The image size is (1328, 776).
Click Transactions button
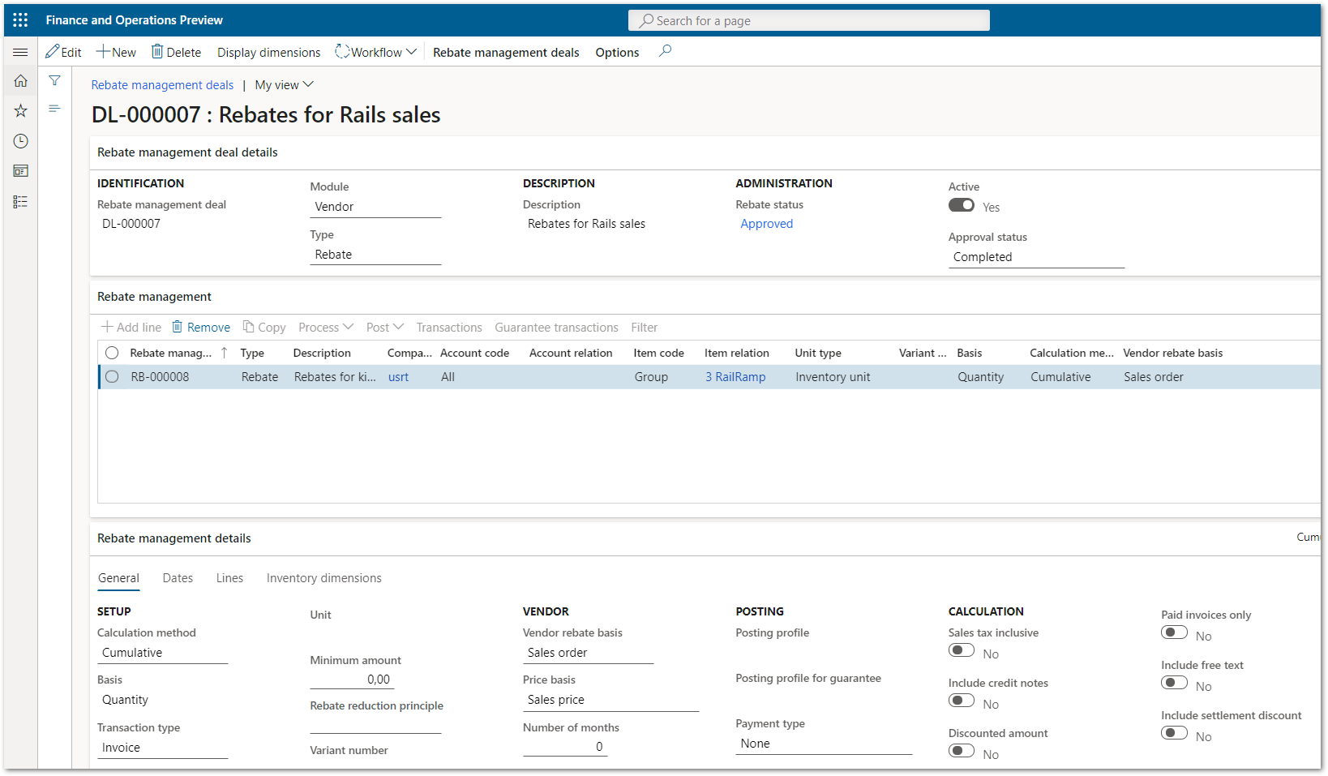coord(449,327)
